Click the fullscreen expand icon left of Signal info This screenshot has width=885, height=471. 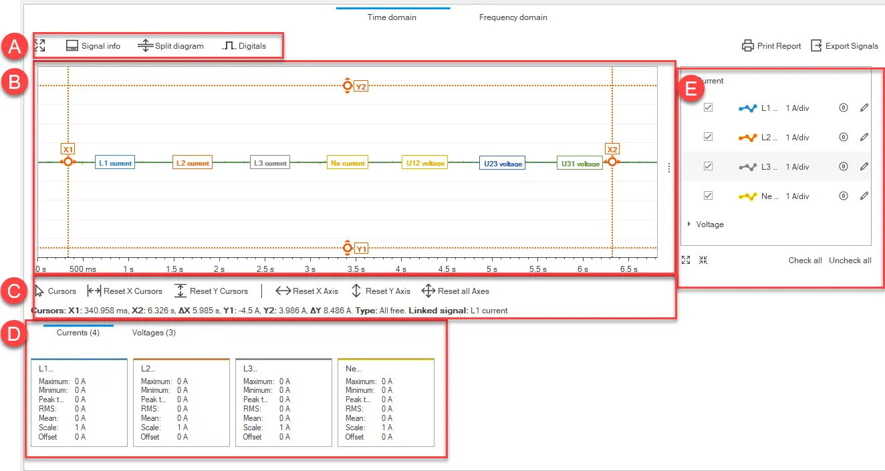click(39, 45)
